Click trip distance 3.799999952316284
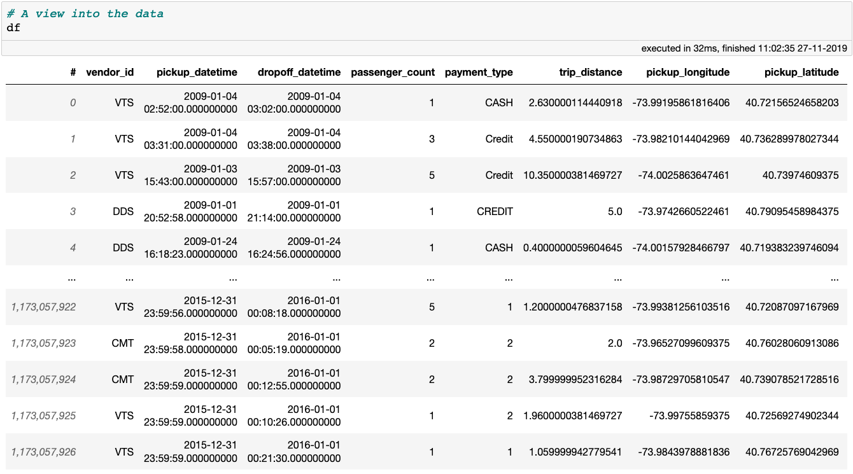Viewport: 853px width, 474px height. click(575, 379)
